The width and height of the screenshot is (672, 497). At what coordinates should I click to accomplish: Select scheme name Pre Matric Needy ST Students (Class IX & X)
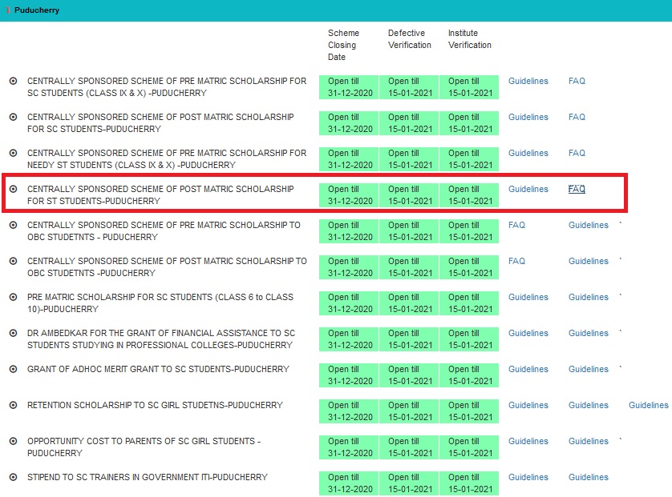(x=167, y=158)
